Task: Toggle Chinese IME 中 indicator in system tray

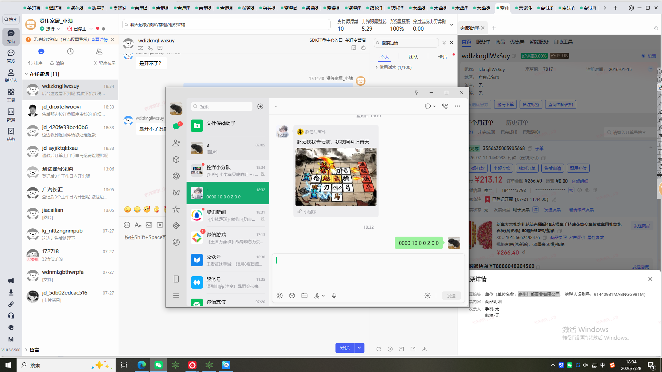Action: (x=603, y=365)
